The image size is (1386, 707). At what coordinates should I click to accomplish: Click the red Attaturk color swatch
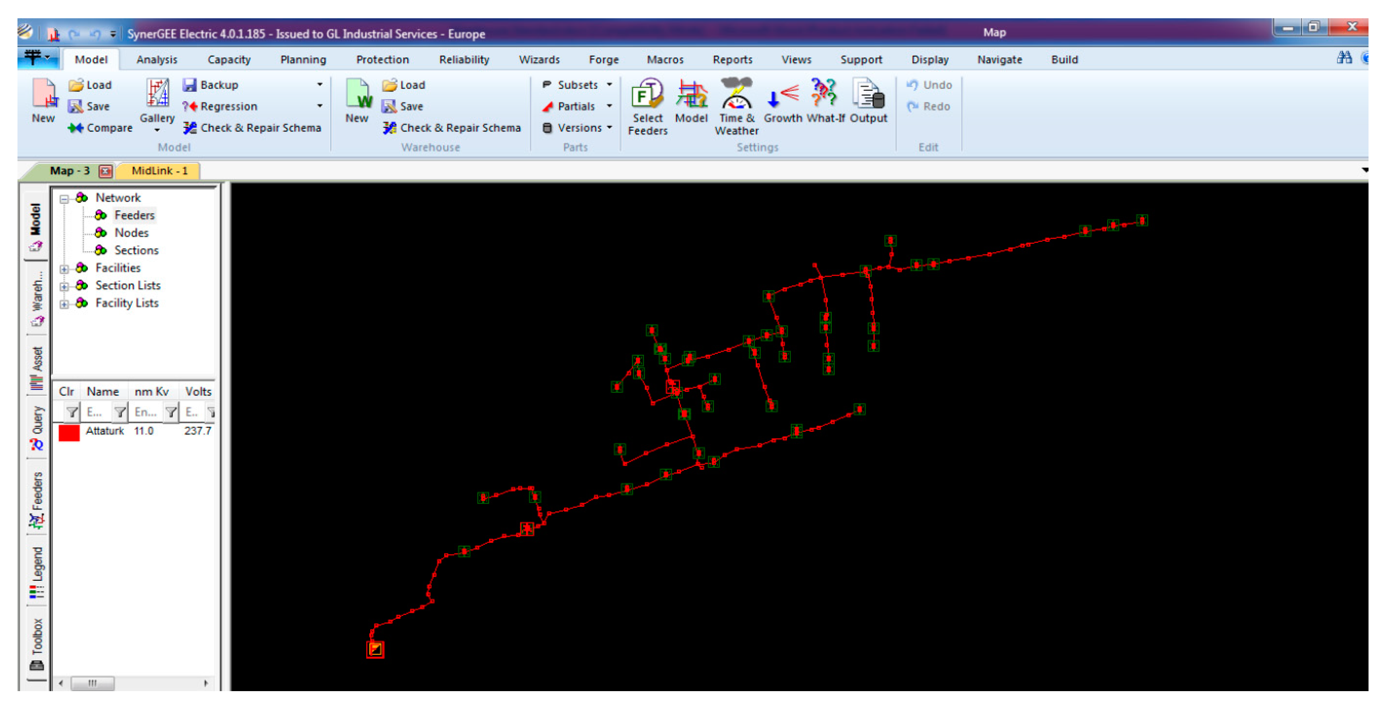tap(69, 432)
